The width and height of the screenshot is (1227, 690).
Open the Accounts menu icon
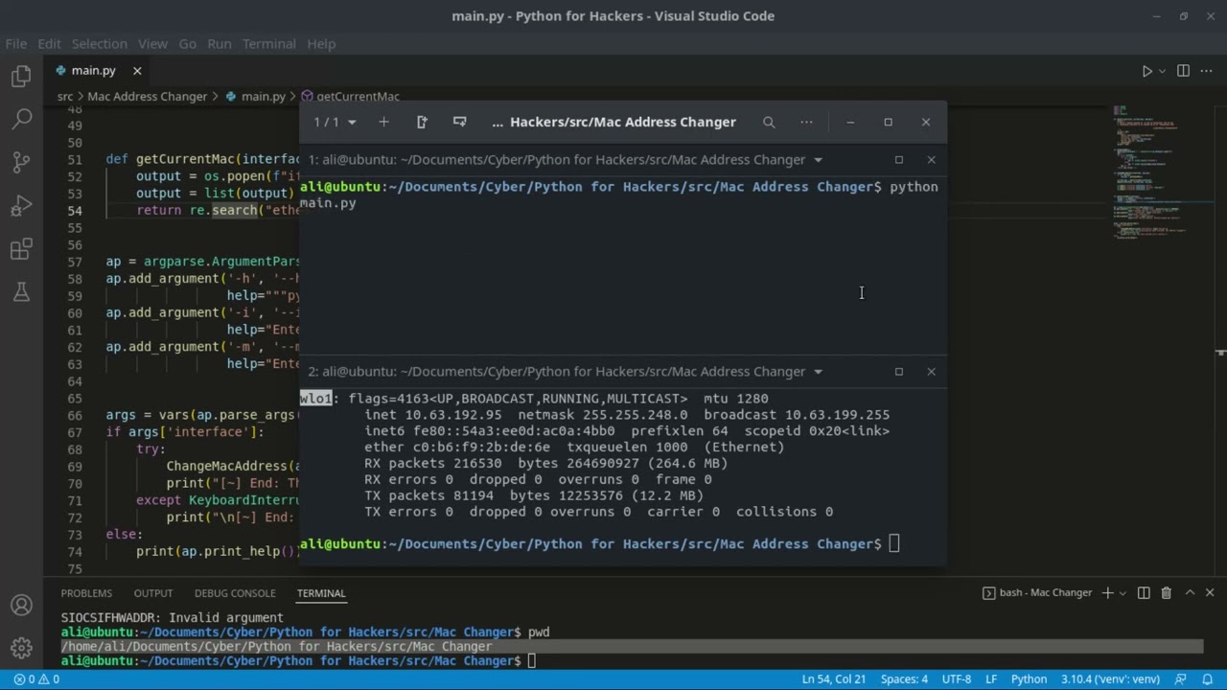click(x=21, y=606)
